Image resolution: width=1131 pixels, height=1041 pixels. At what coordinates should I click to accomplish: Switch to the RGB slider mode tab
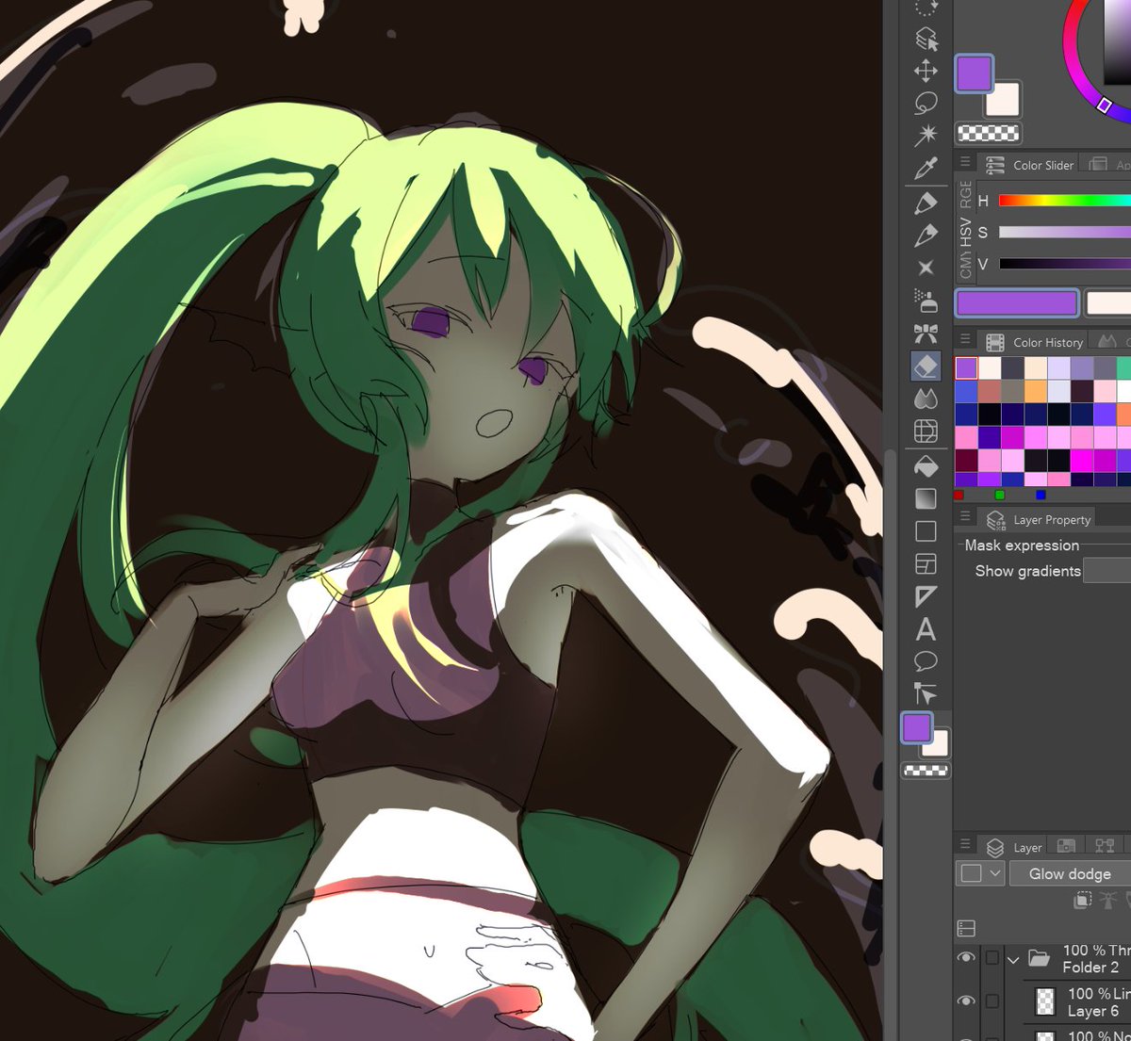click(965, 194)
